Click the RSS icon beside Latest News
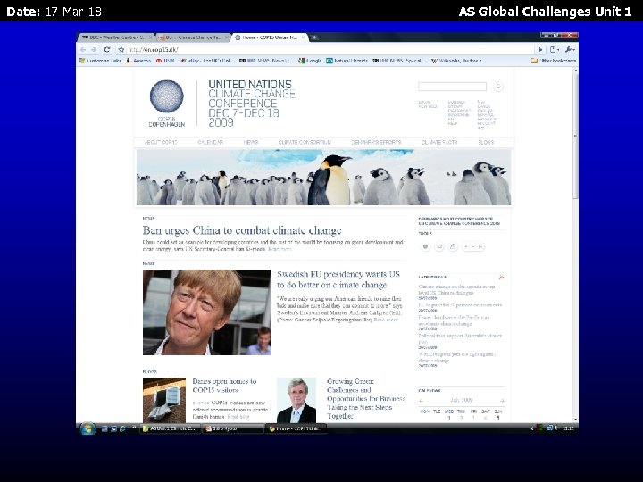643x482 pixels. [501, 278]
